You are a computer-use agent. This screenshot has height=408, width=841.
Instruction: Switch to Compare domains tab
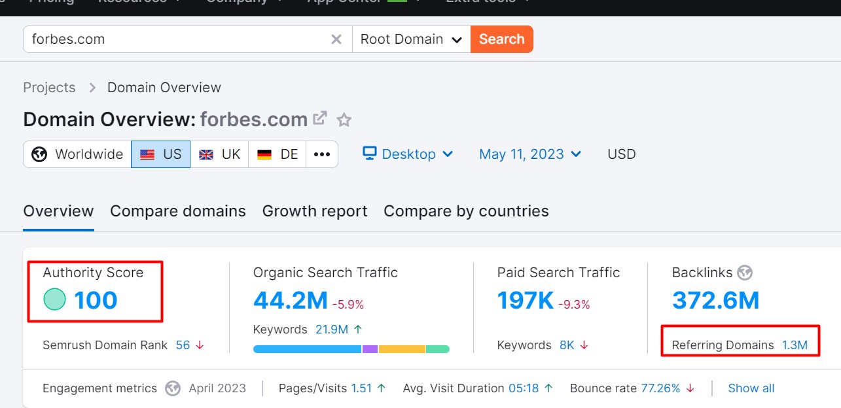coord(178,211)
